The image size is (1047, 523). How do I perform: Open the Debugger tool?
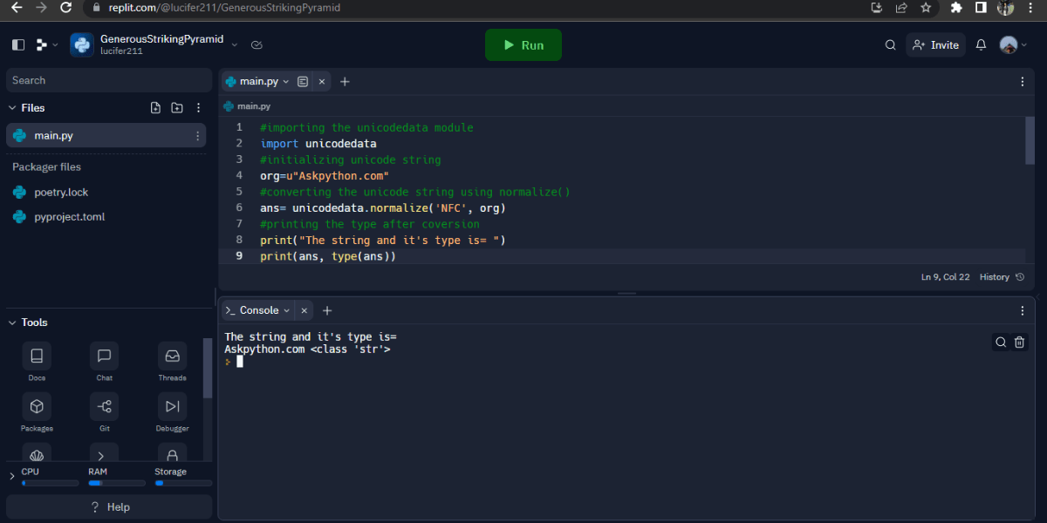coord(172,413)
